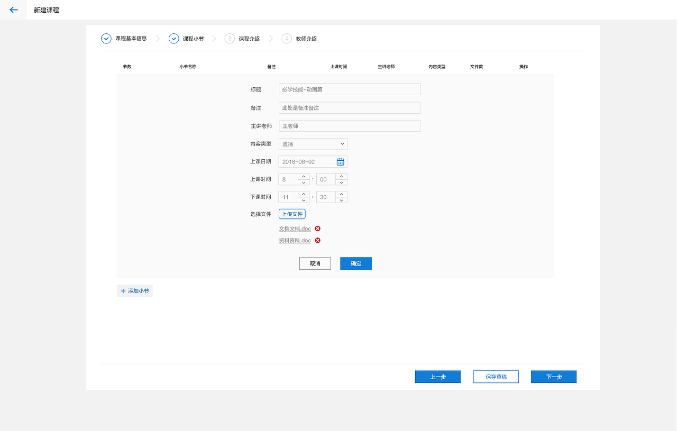Image resolution: width=677 pixels, height=431 pixels.
Task: Open the 内容类型 dropdown showing 直播
Action: pyautogui.click(x=313, y=144)
